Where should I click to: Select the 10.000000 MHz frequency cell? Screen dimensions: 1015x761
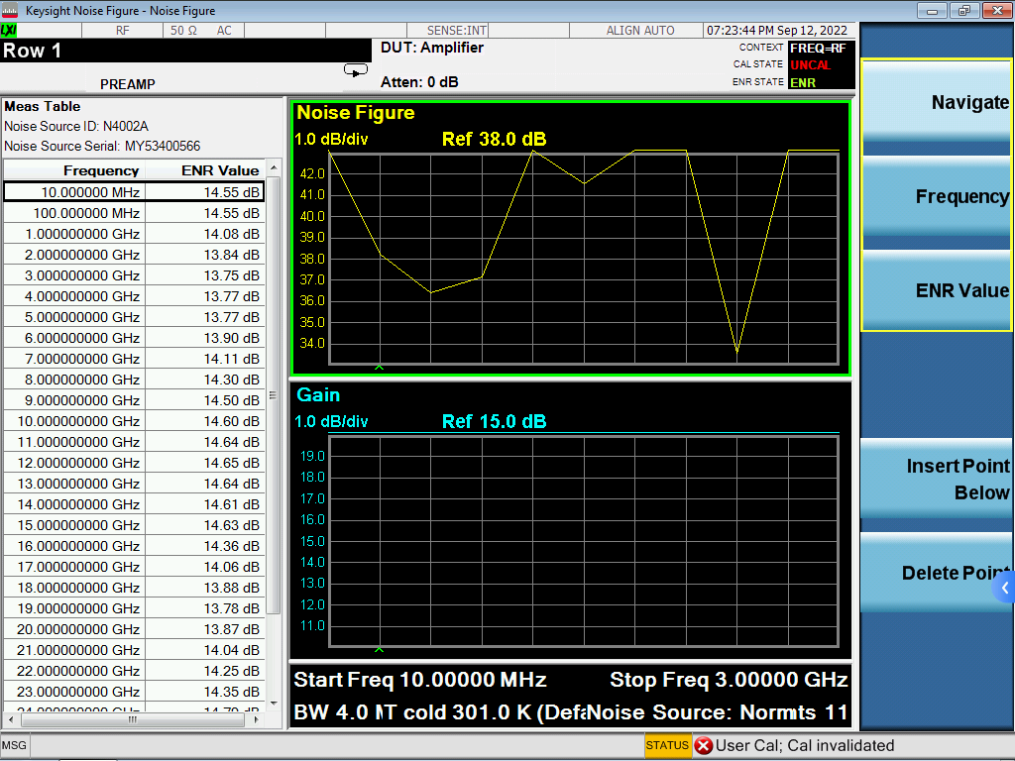point(74,192)
